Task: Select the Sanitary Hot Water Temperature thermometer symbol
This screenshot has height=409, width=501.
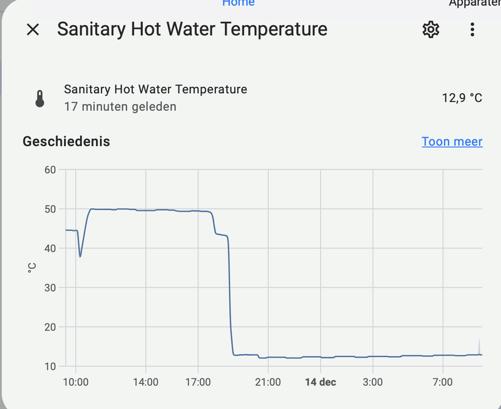Action: pos(40,97)
